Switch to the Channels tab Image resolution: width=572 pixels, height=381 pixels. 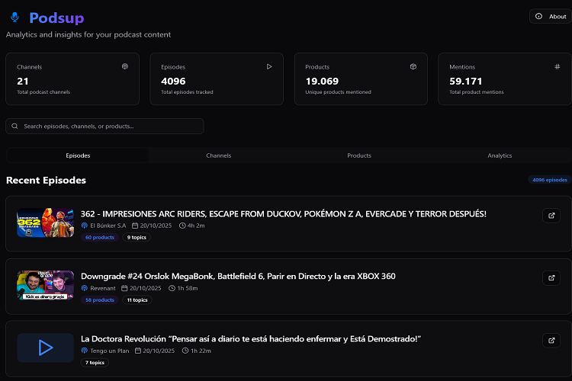[x=218, y=155]
